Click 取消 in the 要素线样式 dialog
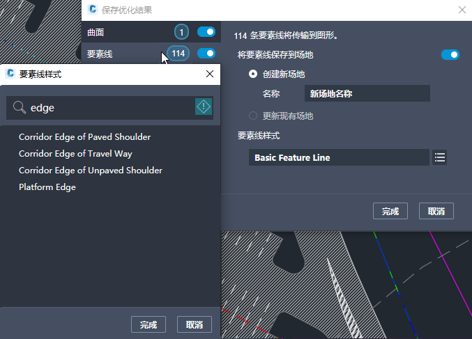 click(x=195, y=324)
